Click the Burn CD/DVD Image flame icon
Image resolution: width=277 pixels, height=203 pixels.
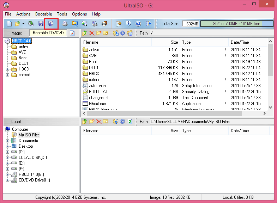tap(104, 24)
